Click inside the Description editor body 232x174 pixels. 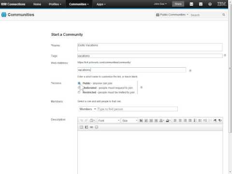pos(150,152)
